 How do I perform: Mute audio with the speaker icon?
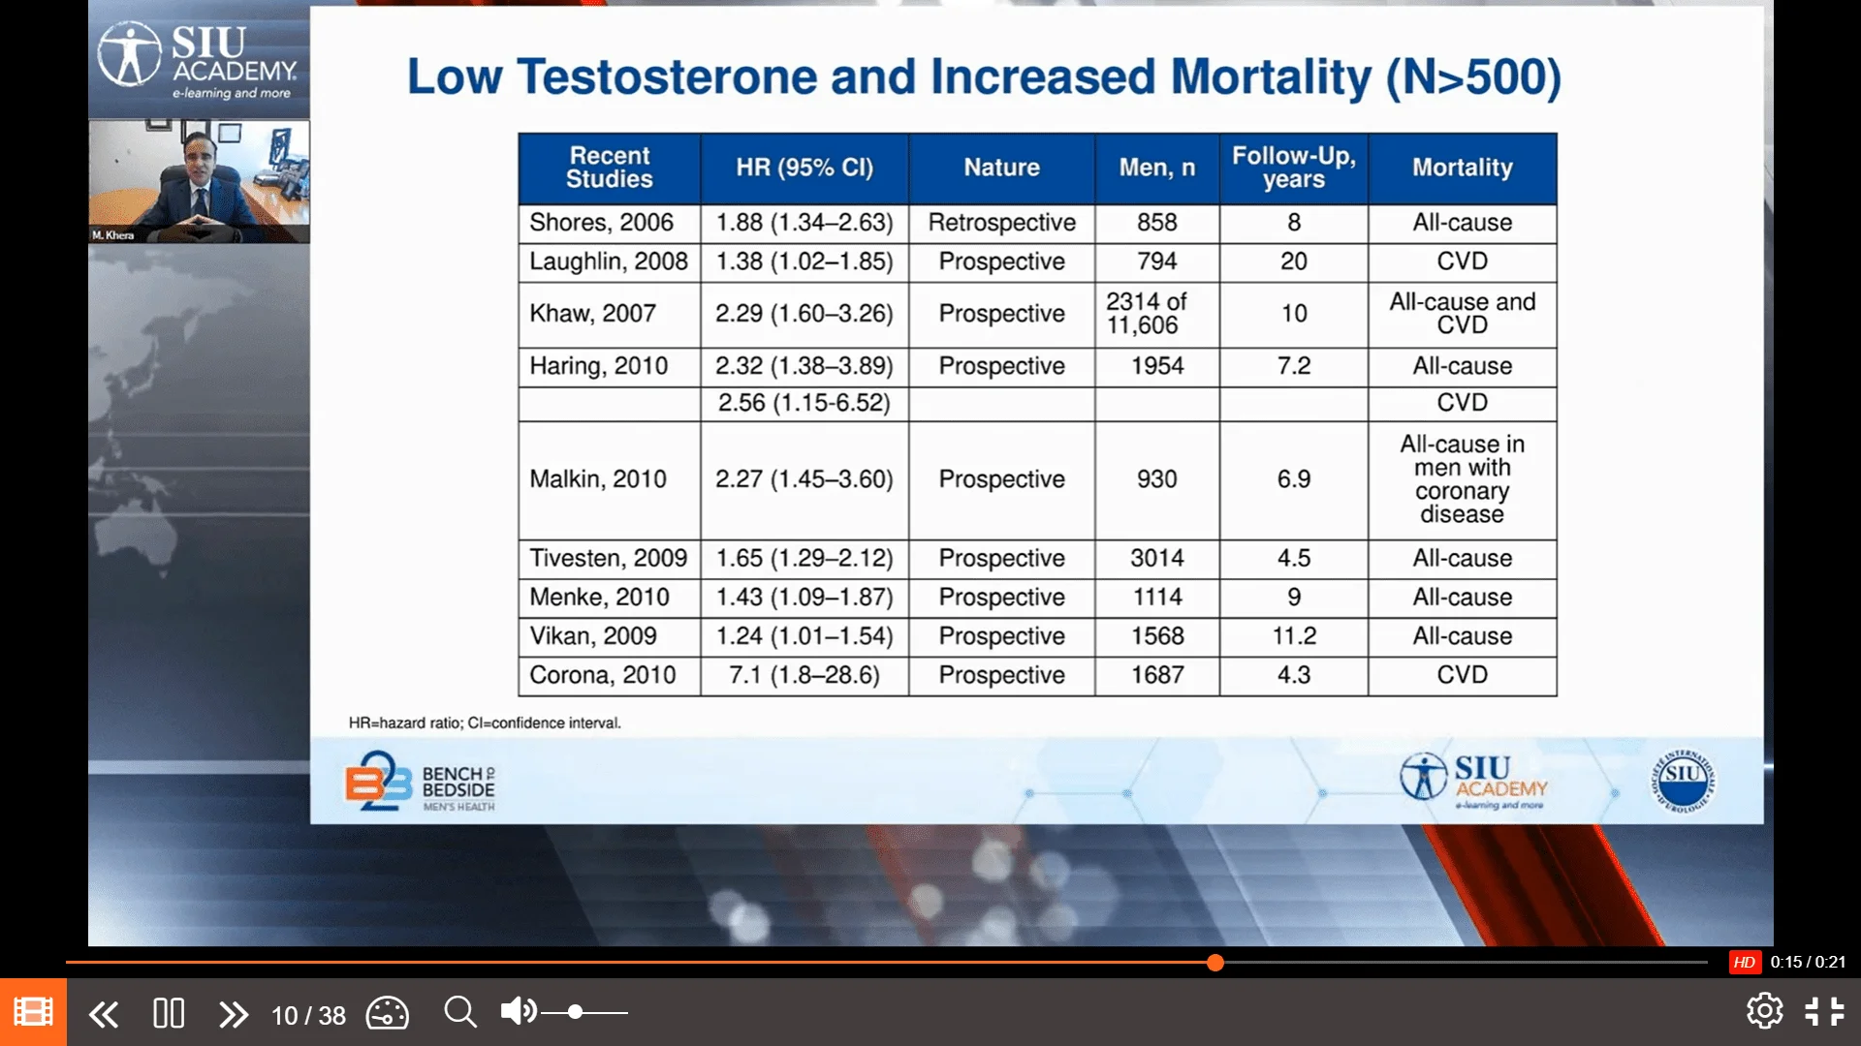(x=518, y=1011)
